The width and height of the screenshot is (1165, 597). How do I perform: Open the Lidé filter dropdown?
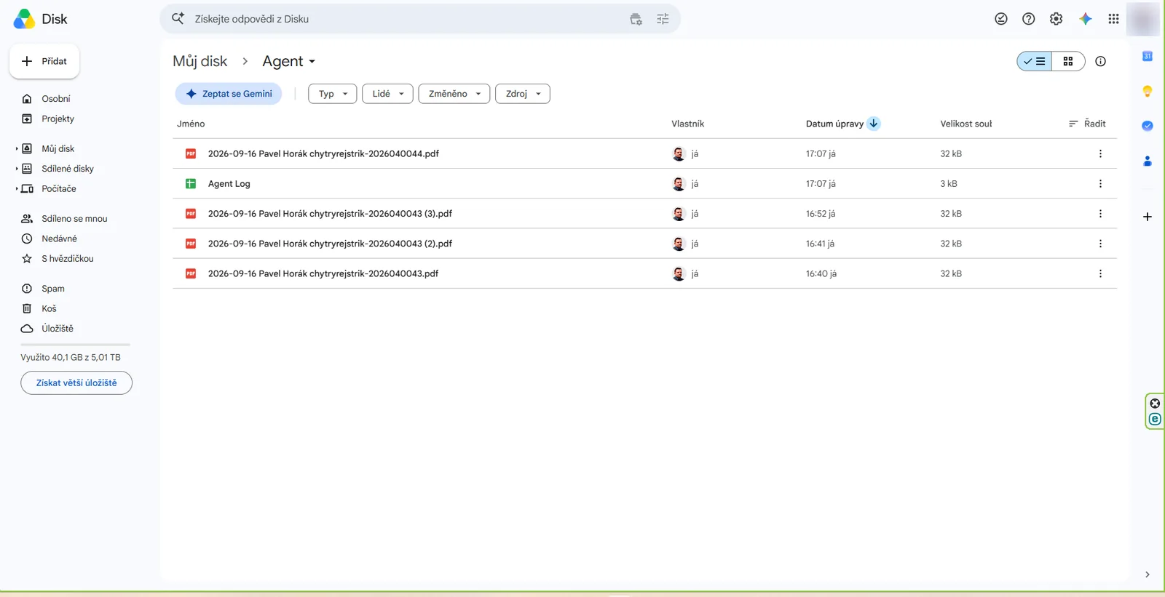click(x=387, y=94)
